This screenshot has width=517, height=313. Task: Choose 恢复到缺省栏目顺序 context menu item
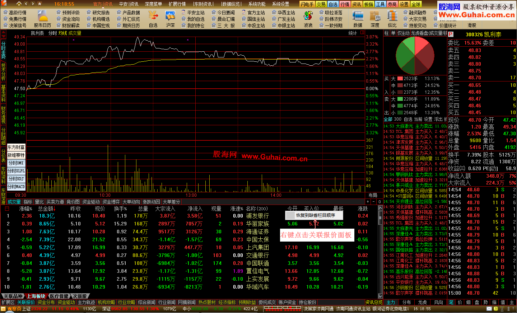(314, 215)
